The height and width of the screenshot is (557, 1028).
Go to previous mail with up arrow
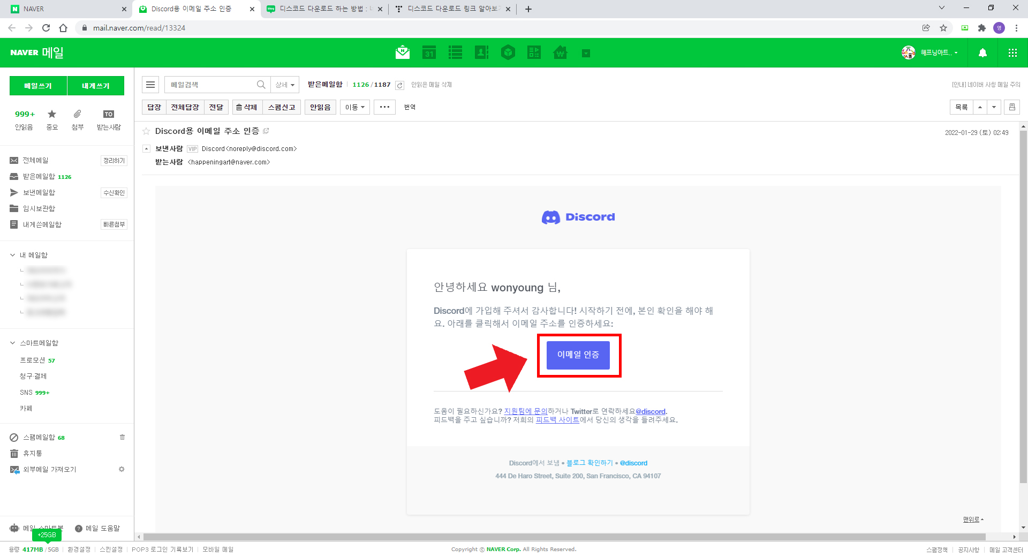(980, 107)
